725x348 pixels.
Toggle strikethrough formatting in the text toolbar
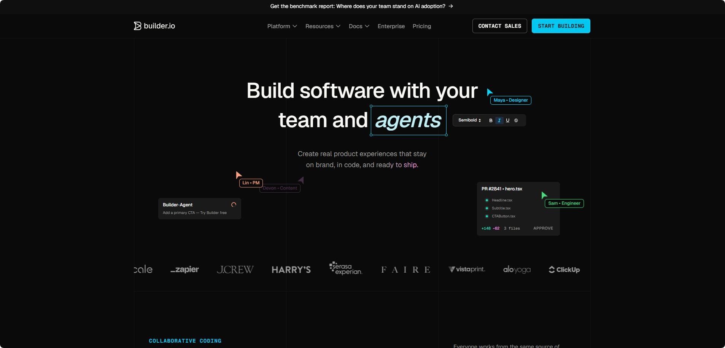click(516, 120)
